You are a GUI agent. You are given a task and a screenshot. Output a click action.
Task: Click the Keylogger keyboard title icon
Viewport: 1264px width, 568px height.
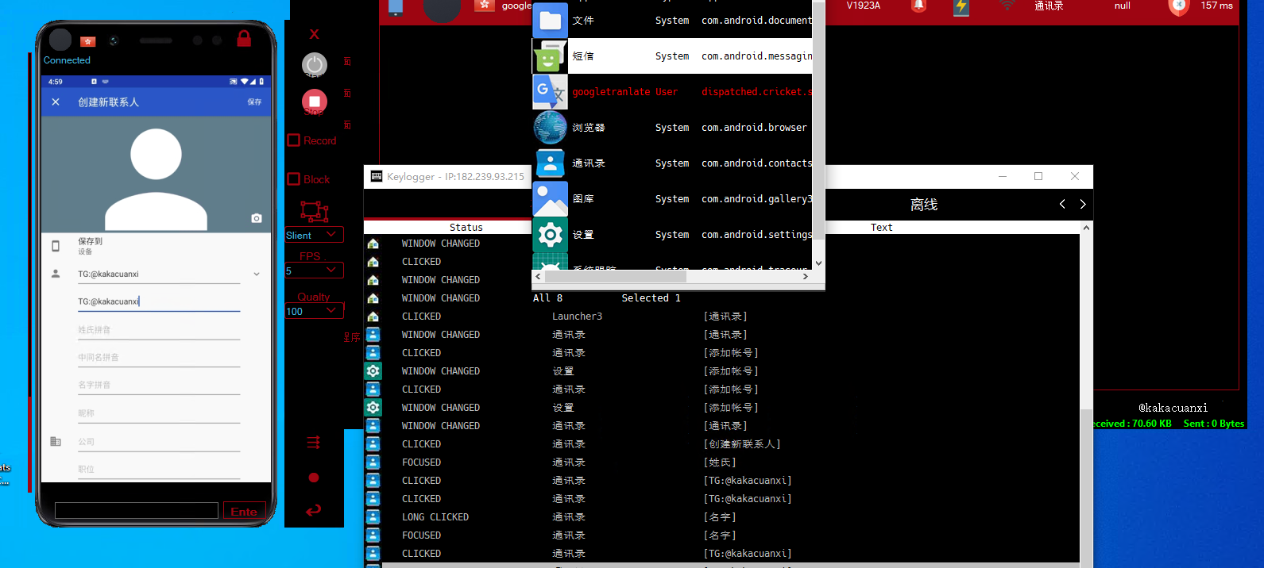[377, 176]
